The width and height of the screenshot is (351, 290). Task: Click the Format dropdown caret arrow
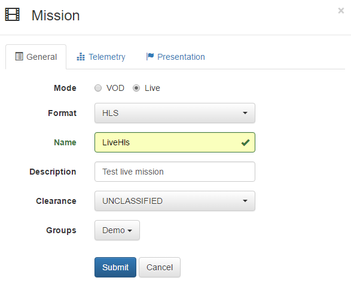tap(245, 113)
